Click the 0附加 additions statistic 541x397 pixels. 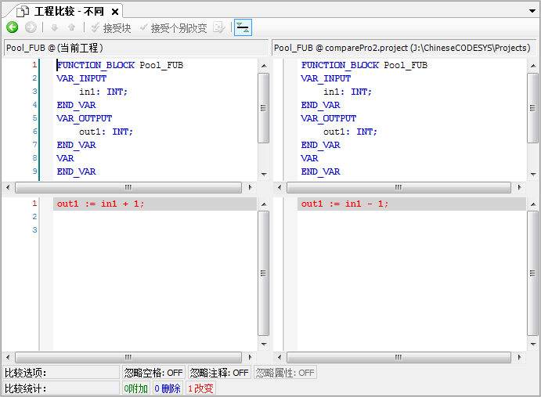click(x=135, y=388)
